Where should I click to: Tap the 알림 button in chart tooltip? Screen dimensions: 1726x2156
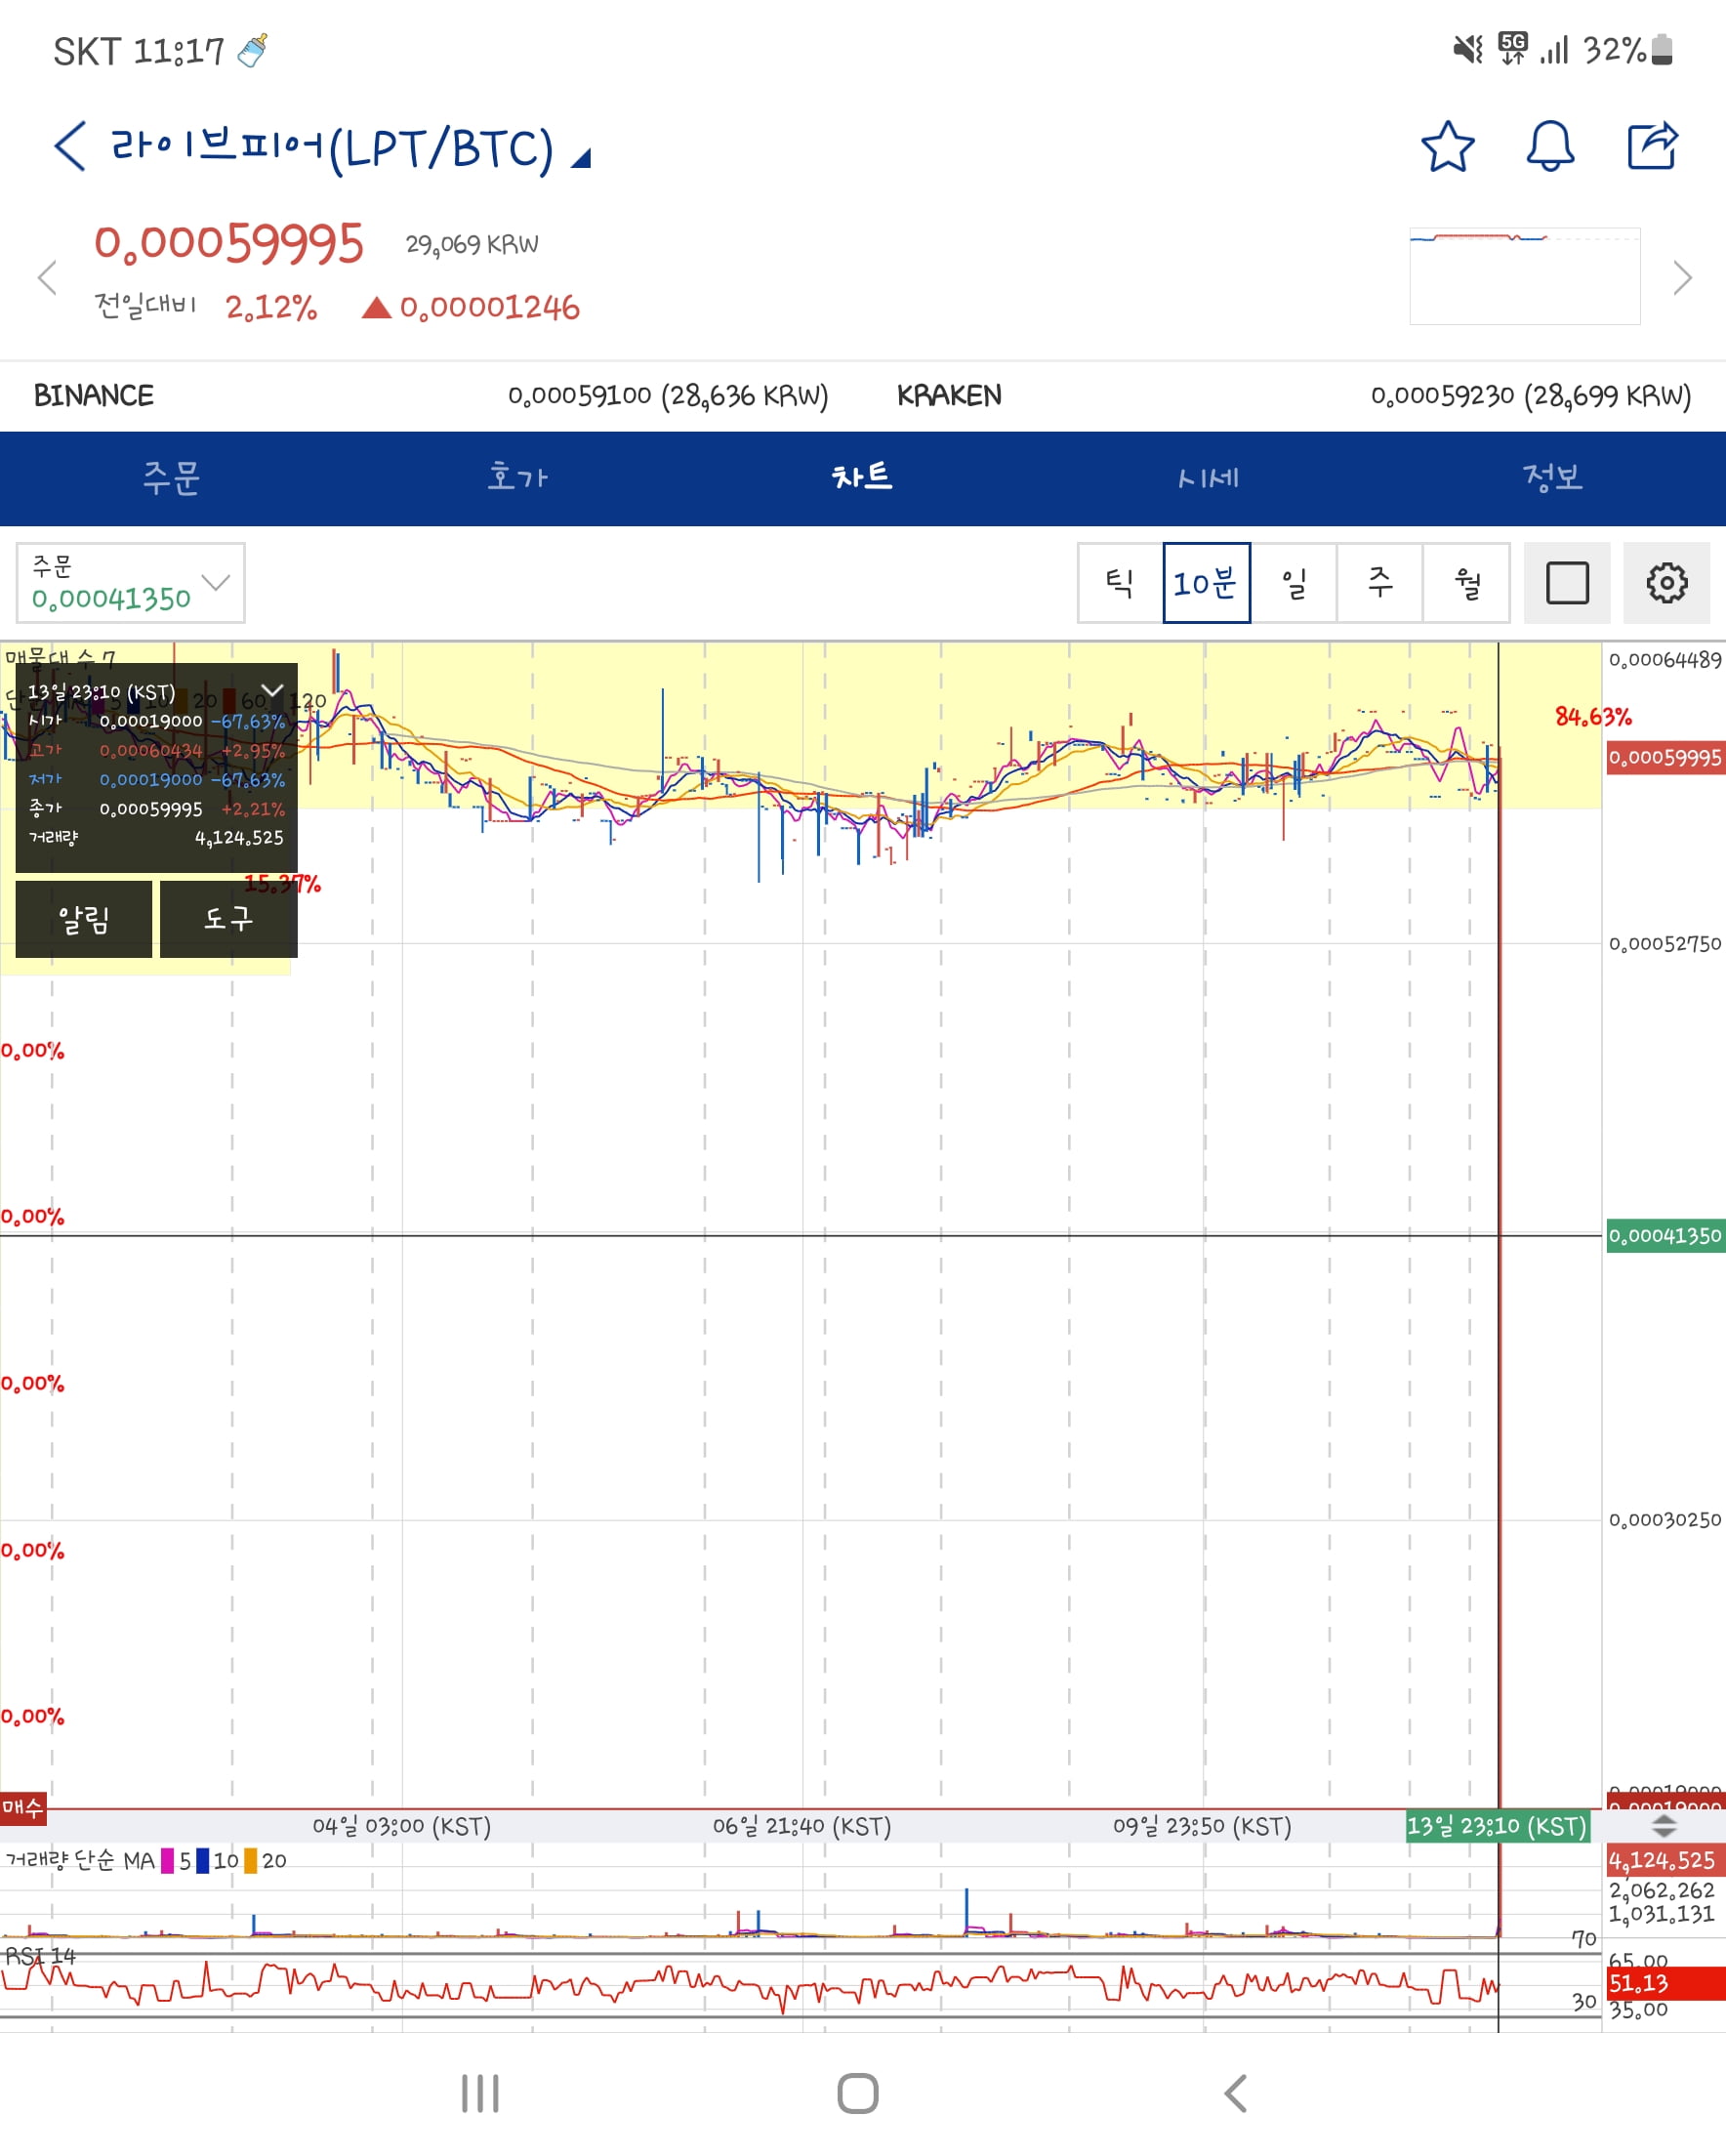click(84, 919)
